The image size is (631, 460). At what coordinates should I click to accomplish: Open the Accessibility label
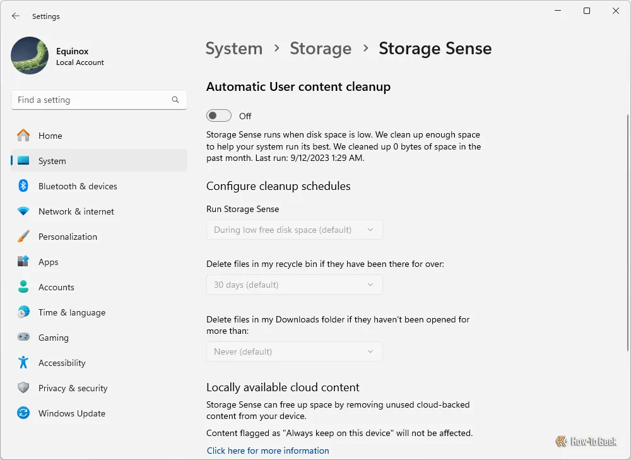tap(62, 363)
